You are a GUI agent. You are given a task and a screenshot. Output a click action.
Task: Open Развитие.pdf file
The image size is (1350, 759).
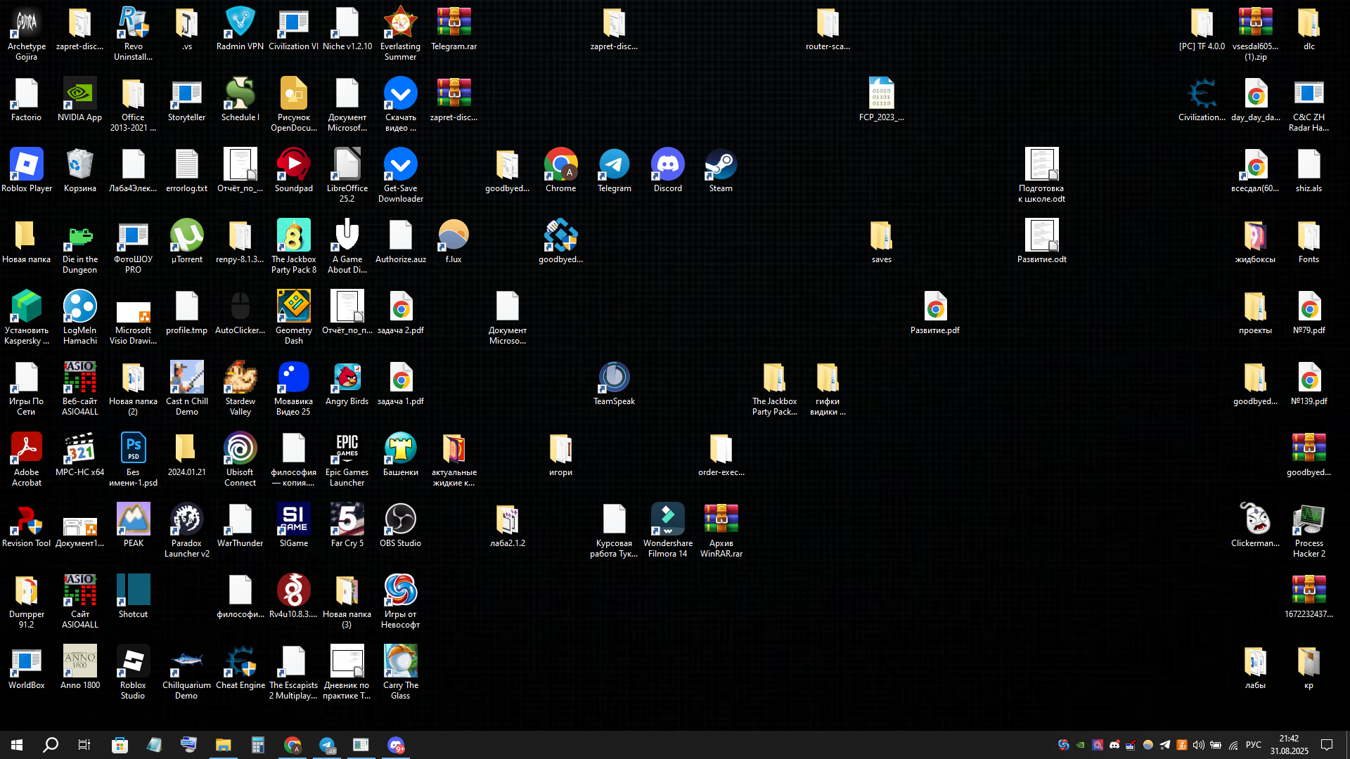pyautogui.click(x=935, y=313)
